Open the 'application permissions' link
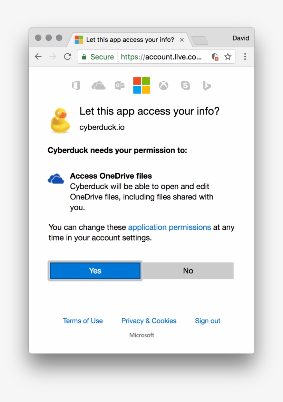Viewport: 283px width, 402px height. [x=169, y=227]
